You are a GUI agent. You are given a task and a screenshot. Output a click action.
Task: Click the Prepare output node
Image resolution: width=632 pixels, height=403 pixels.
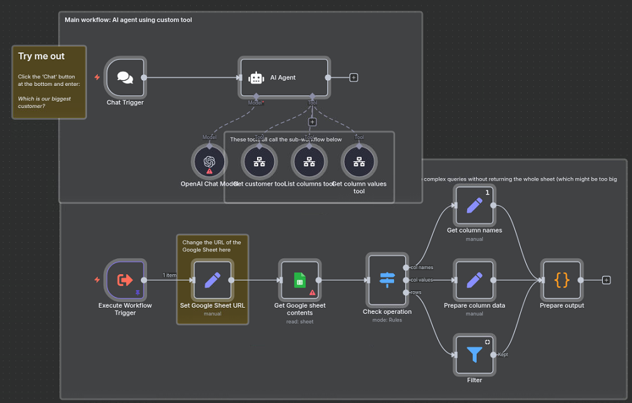561,280
